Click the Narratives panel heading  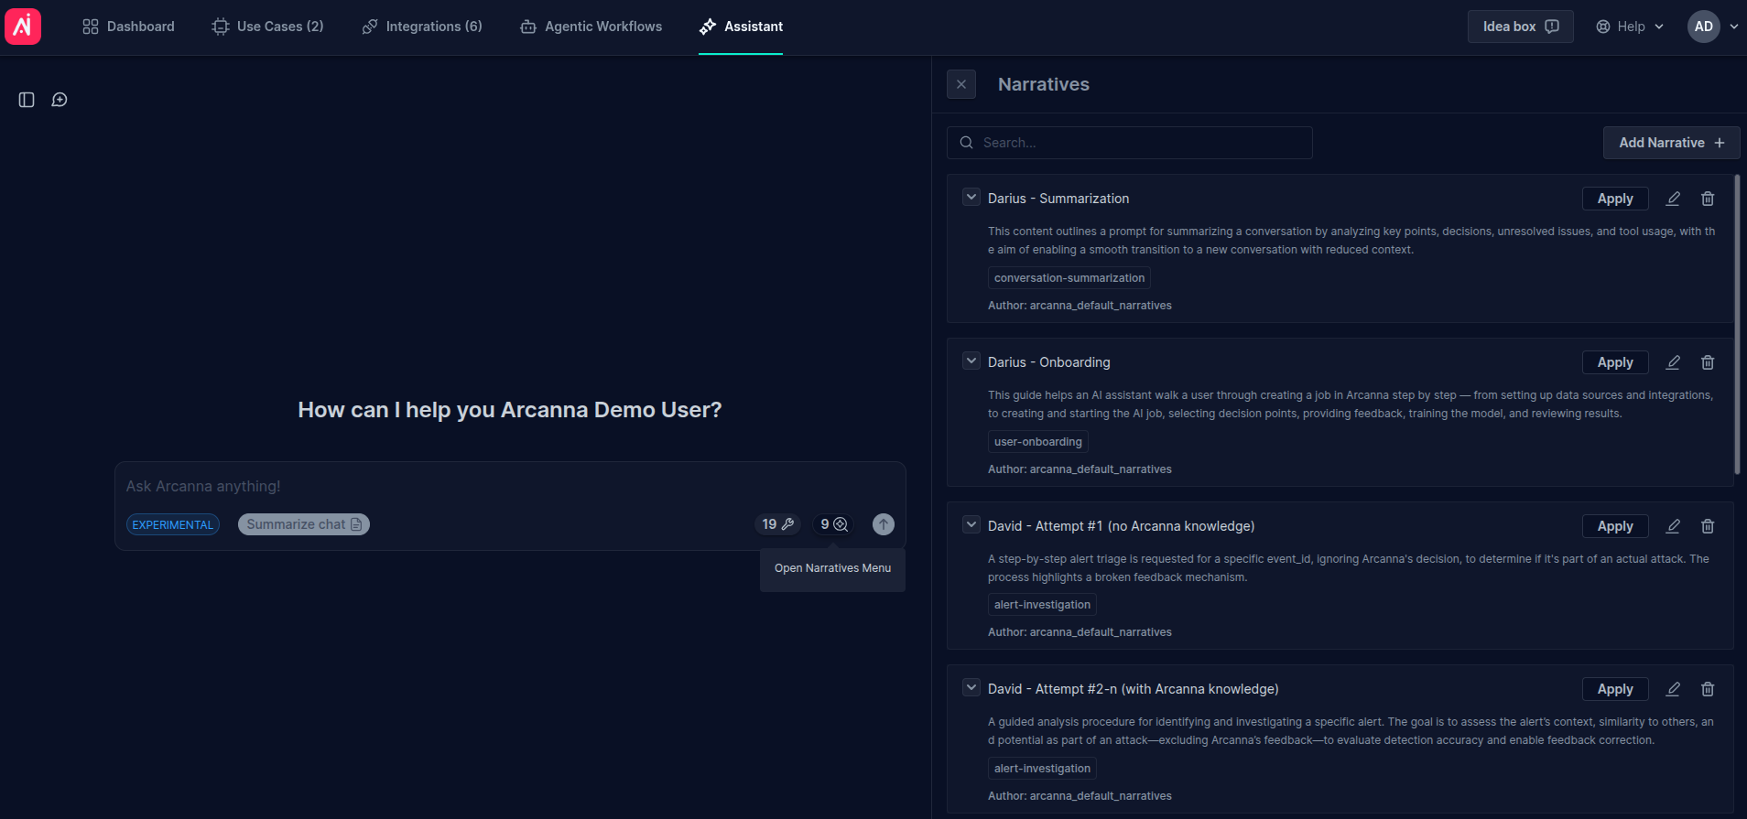click(x=1044, y=84)
